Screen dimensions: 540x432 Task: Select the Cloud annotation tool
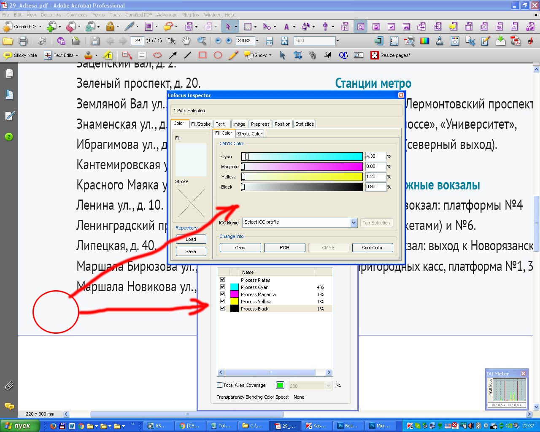coord(157,55)
